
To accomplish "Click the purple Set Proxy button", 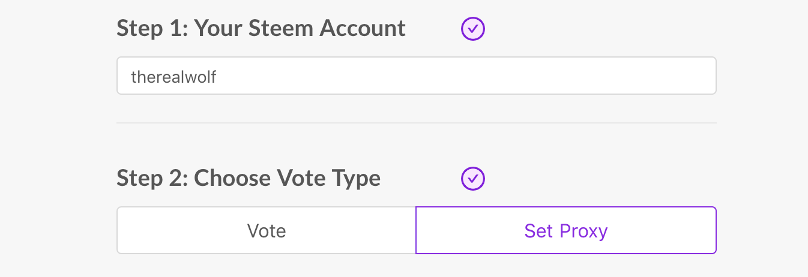I will point(566,231).
